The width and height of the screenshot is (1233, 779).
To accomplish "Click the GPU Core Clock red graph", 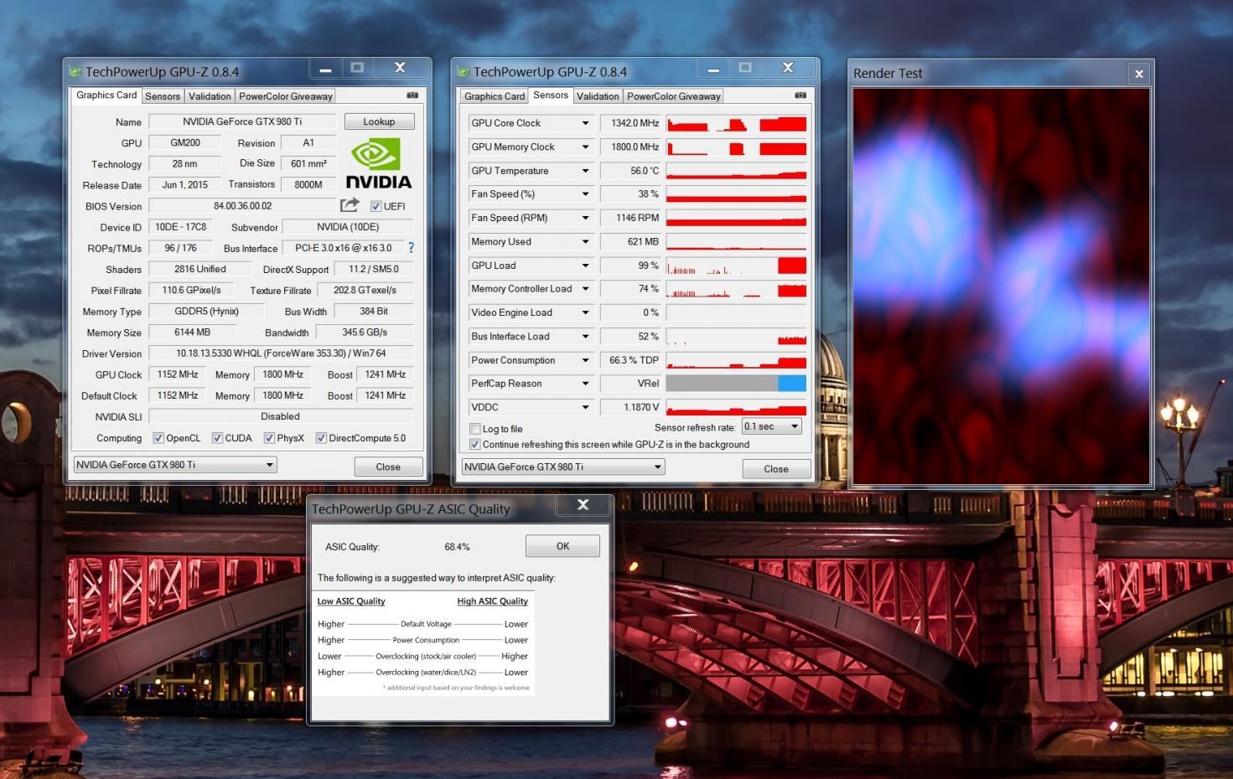I will [x=736, y=123].
